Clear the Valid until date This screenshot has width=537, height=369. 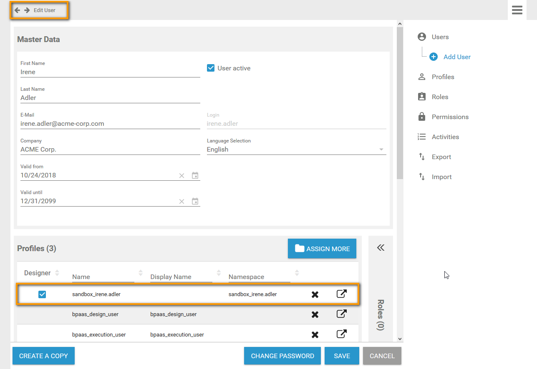182,202
